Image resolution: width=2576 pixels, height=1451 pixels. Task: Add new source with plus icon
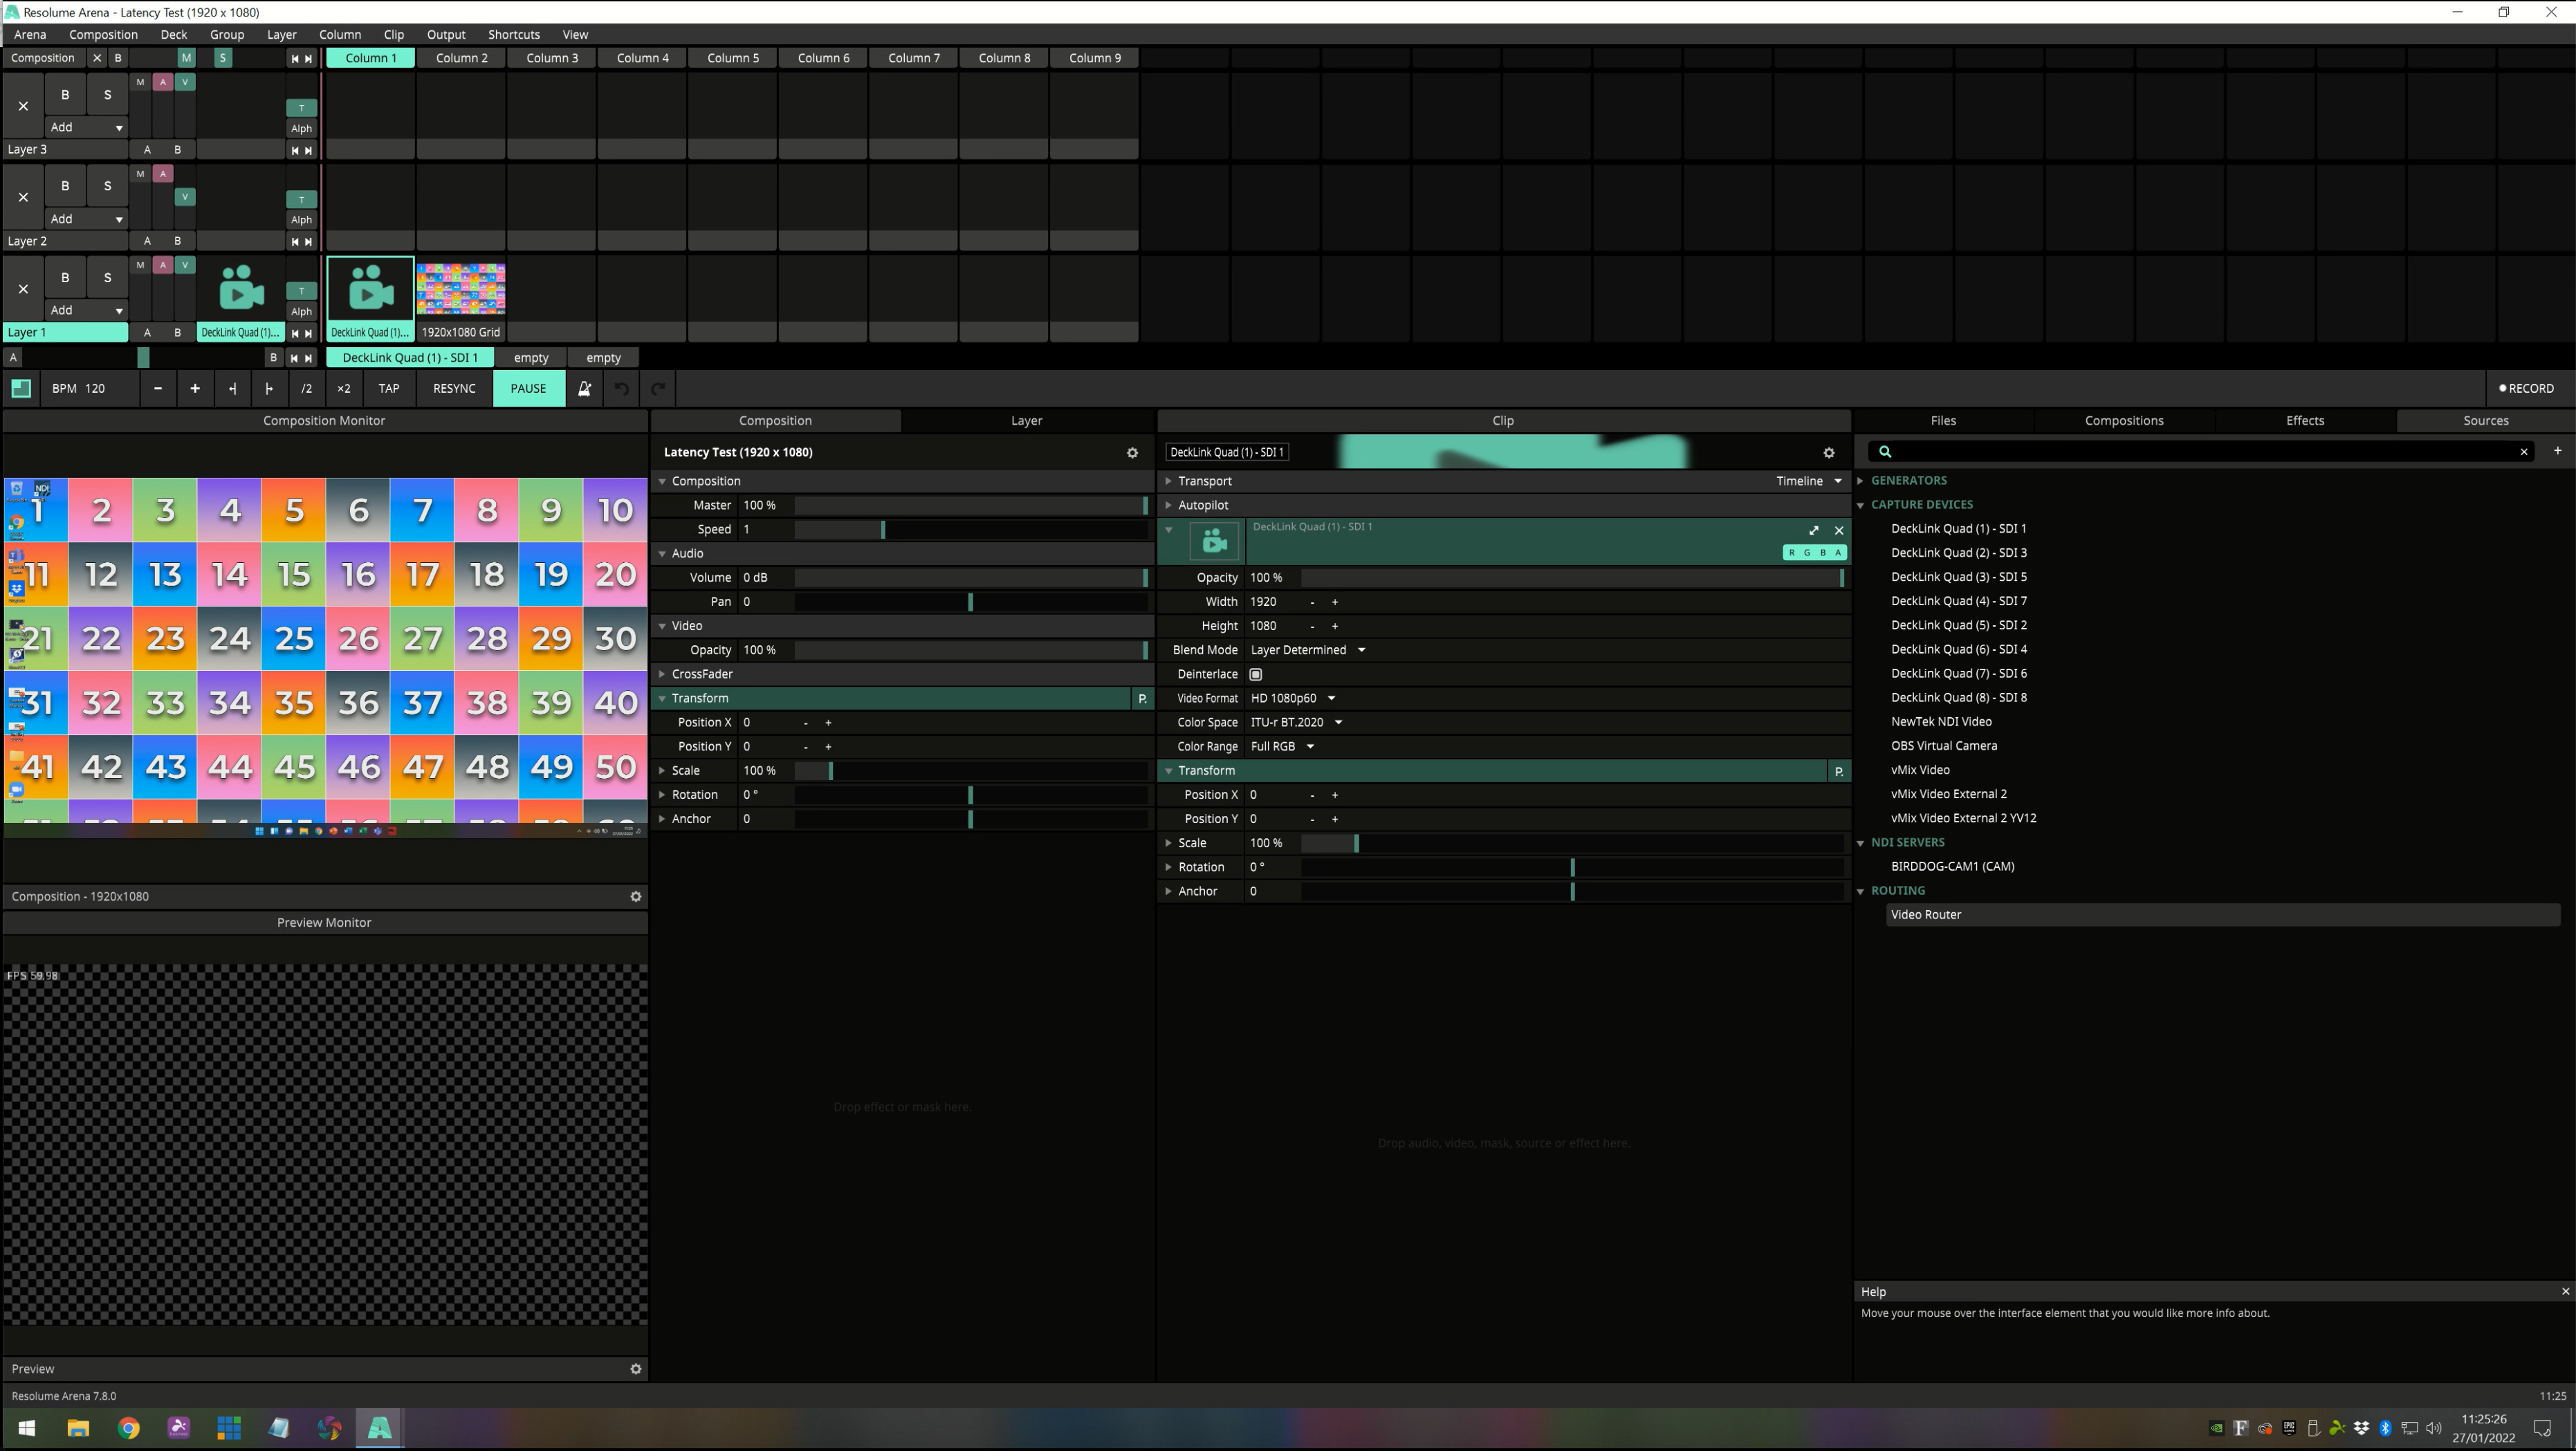(x=2557, y=451)
